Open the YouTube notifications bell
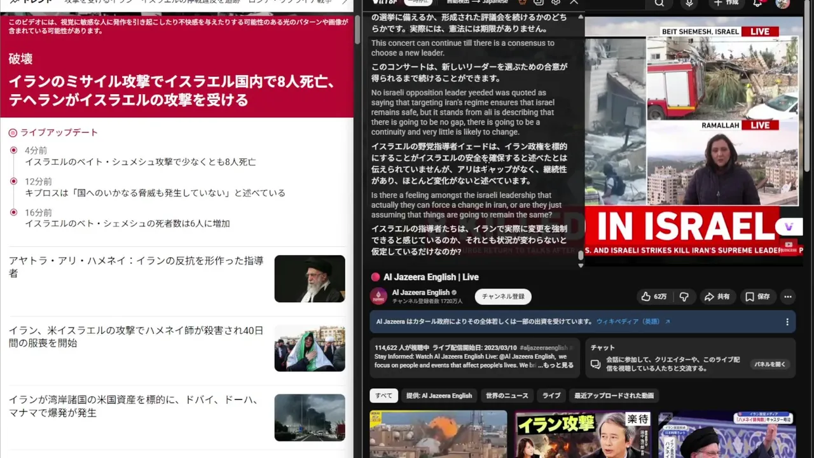The width and height of the screenshot is (814, 458). coord(757,3)
